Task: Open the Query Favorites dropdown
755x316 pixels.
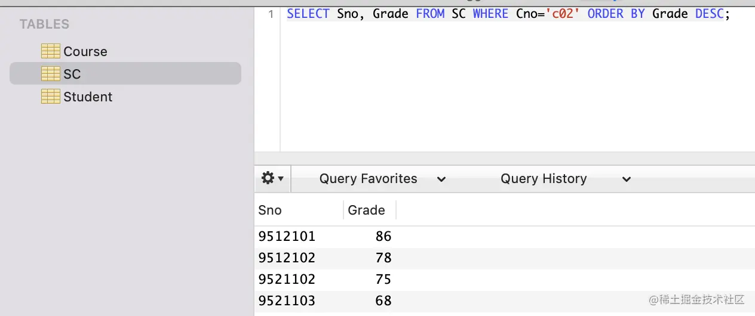Action: click(x=382, y=179)
